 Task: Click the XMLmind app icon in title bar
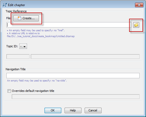click(5, 5)
